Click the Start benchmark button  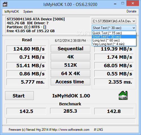coord(19,95)
